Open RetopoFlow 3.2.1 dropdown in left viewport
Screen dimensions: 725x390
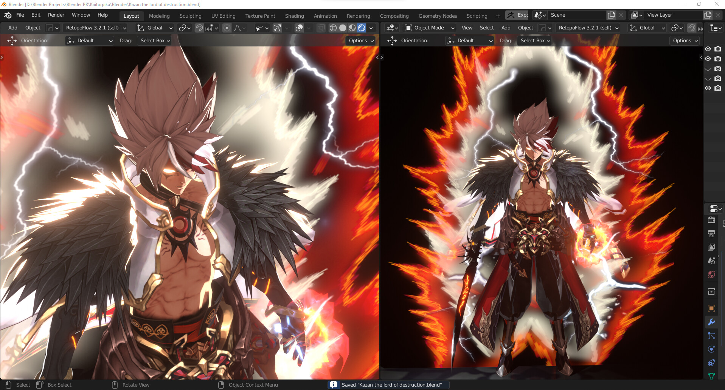[x=95, y=28]
